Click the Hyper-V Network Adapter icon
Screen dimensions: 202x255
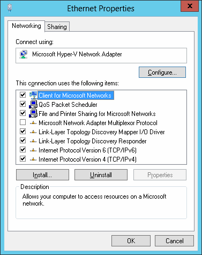click(24, 54)
